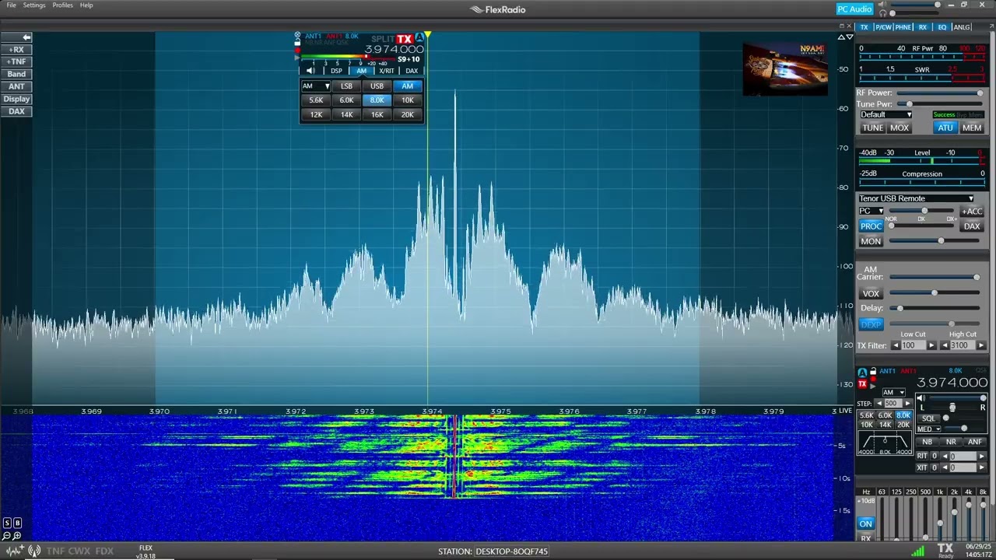Click the PC Audio button

pos(854,9)
